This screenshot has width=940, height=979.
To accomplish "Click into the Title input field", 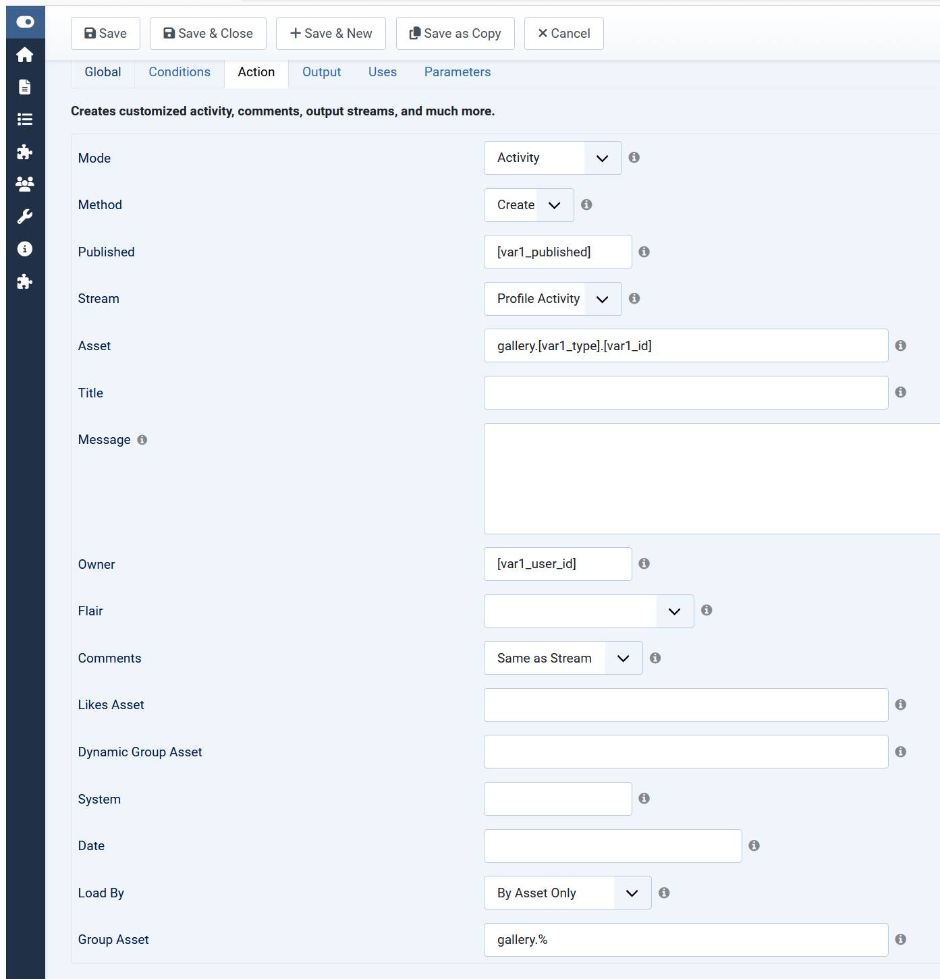I will [686, 393].
